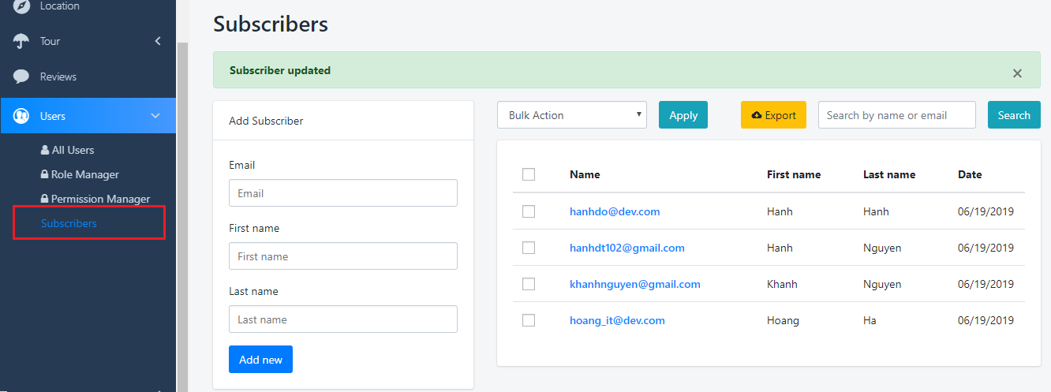Toggle the select-all checkbox in table header

pyautogui.click(x=529, y=174)
